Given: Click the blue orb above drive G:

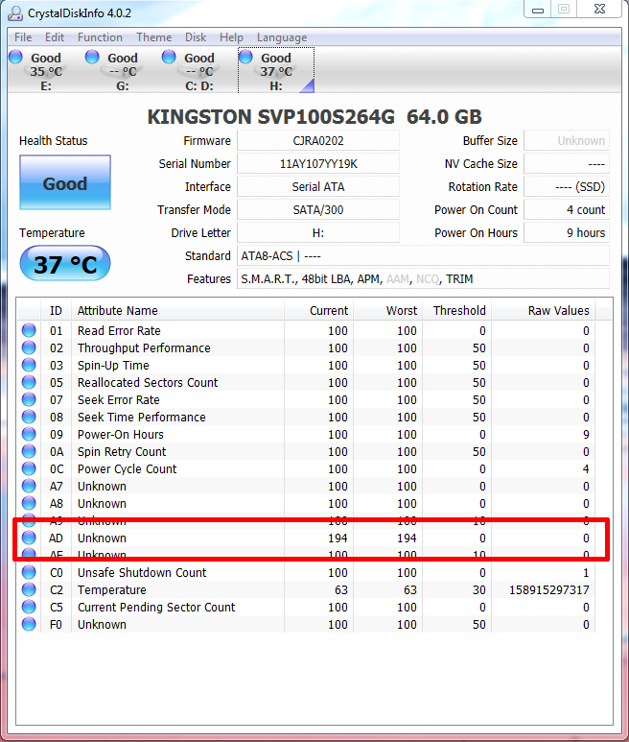Looking at the screenshot, I should [x=92, y=57].
